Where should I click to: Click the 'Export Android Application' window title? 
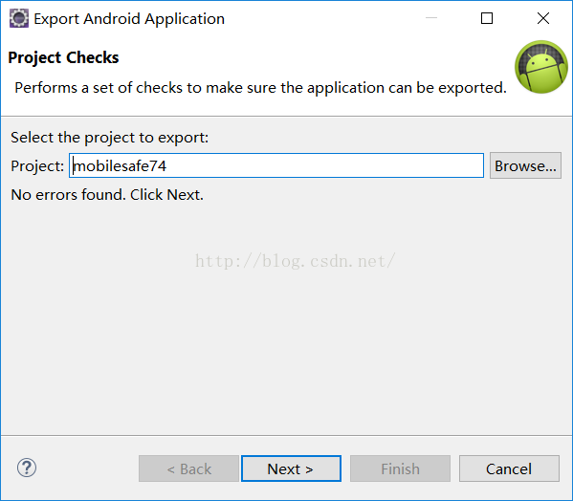129,19
